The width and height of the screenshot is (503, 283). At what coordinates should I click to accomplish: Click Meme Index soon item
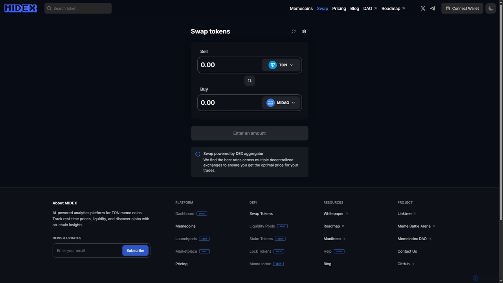pyautogui.click(x=266, y=264)
